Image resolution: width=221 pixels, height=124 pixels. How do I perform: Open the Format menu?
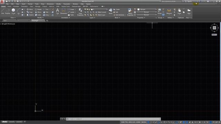click(30, 4)
